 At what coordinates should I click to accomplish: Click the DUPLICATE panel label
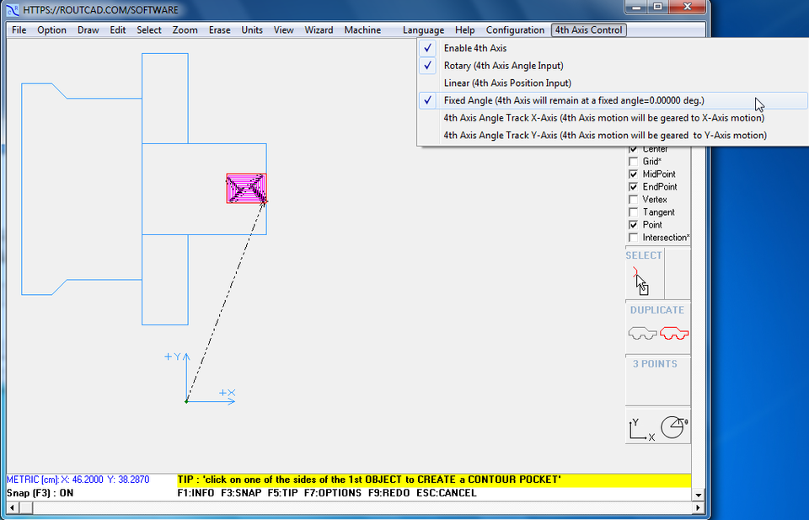[657, 309]
